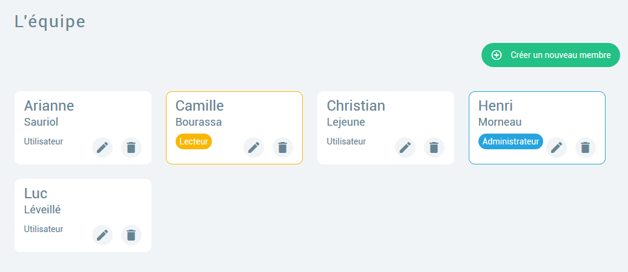Click the blue Administrateur role badge
Image resolution: width=628 pixels, height=272 pixels.
(511, 141)
